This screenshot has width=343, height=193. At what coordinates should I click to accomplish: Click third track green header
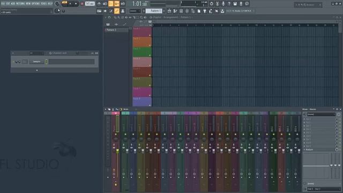[142, 52]
